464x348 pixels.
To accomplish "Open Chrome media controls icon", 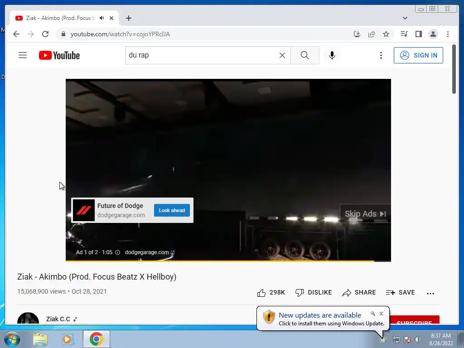I will click(404, 34).
